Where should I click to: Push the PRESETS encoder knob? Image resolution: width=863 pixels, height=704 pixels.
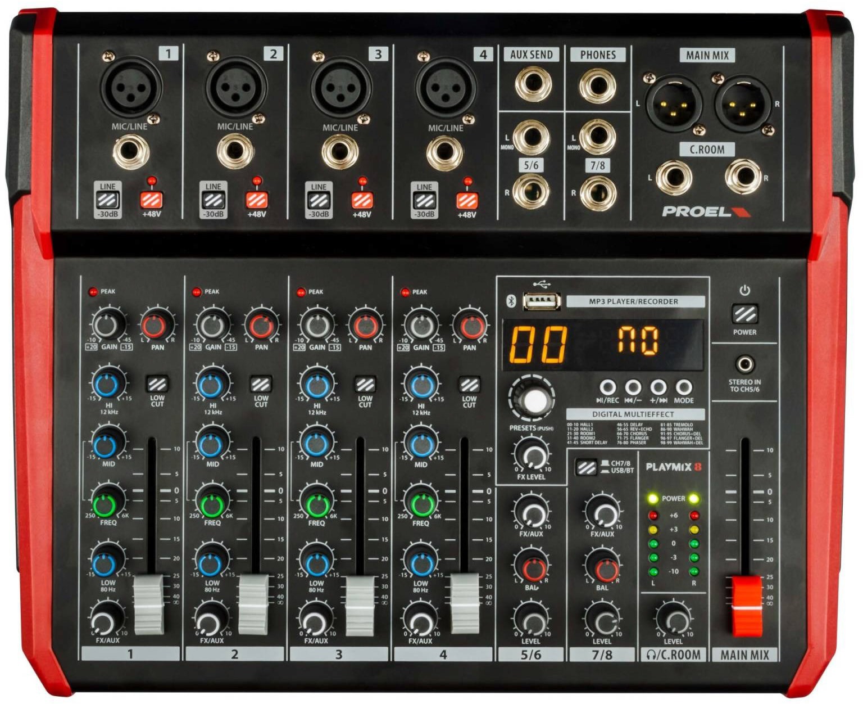(532, 399)
